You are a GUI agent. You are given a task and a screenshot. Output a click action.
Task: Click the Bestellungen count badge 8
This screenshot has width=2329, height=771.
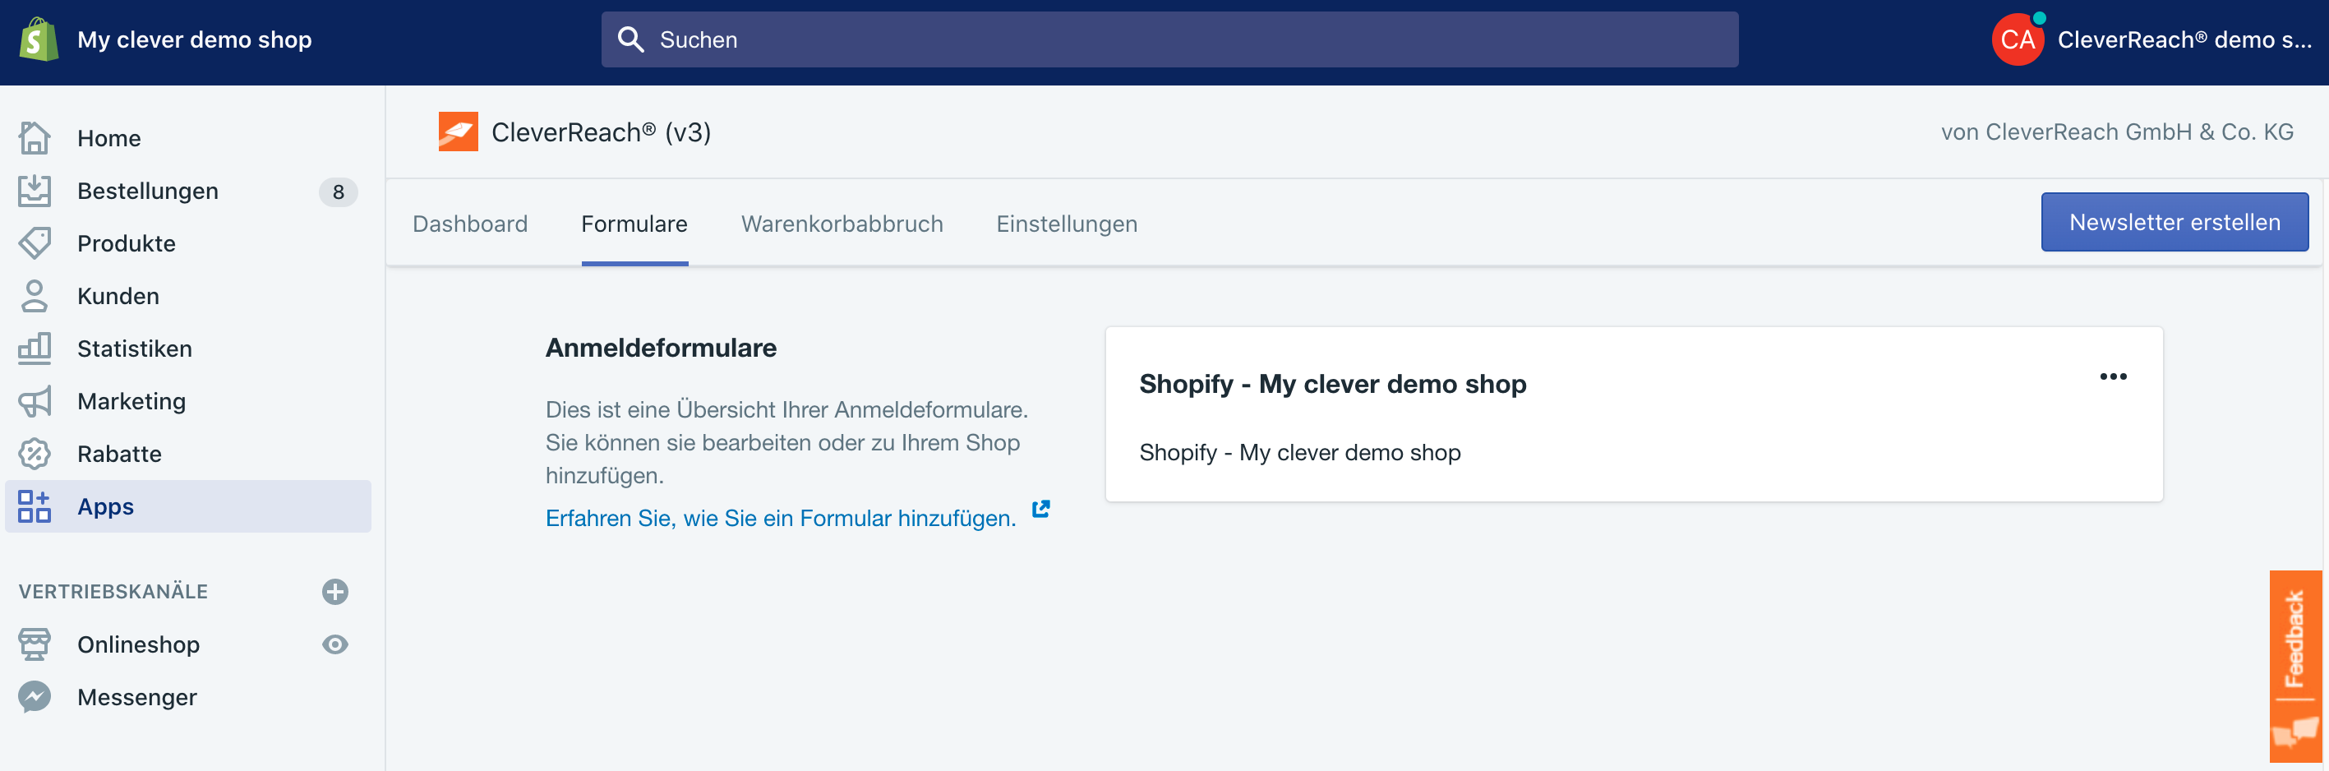pyautogui.click(x=338, y=192)
